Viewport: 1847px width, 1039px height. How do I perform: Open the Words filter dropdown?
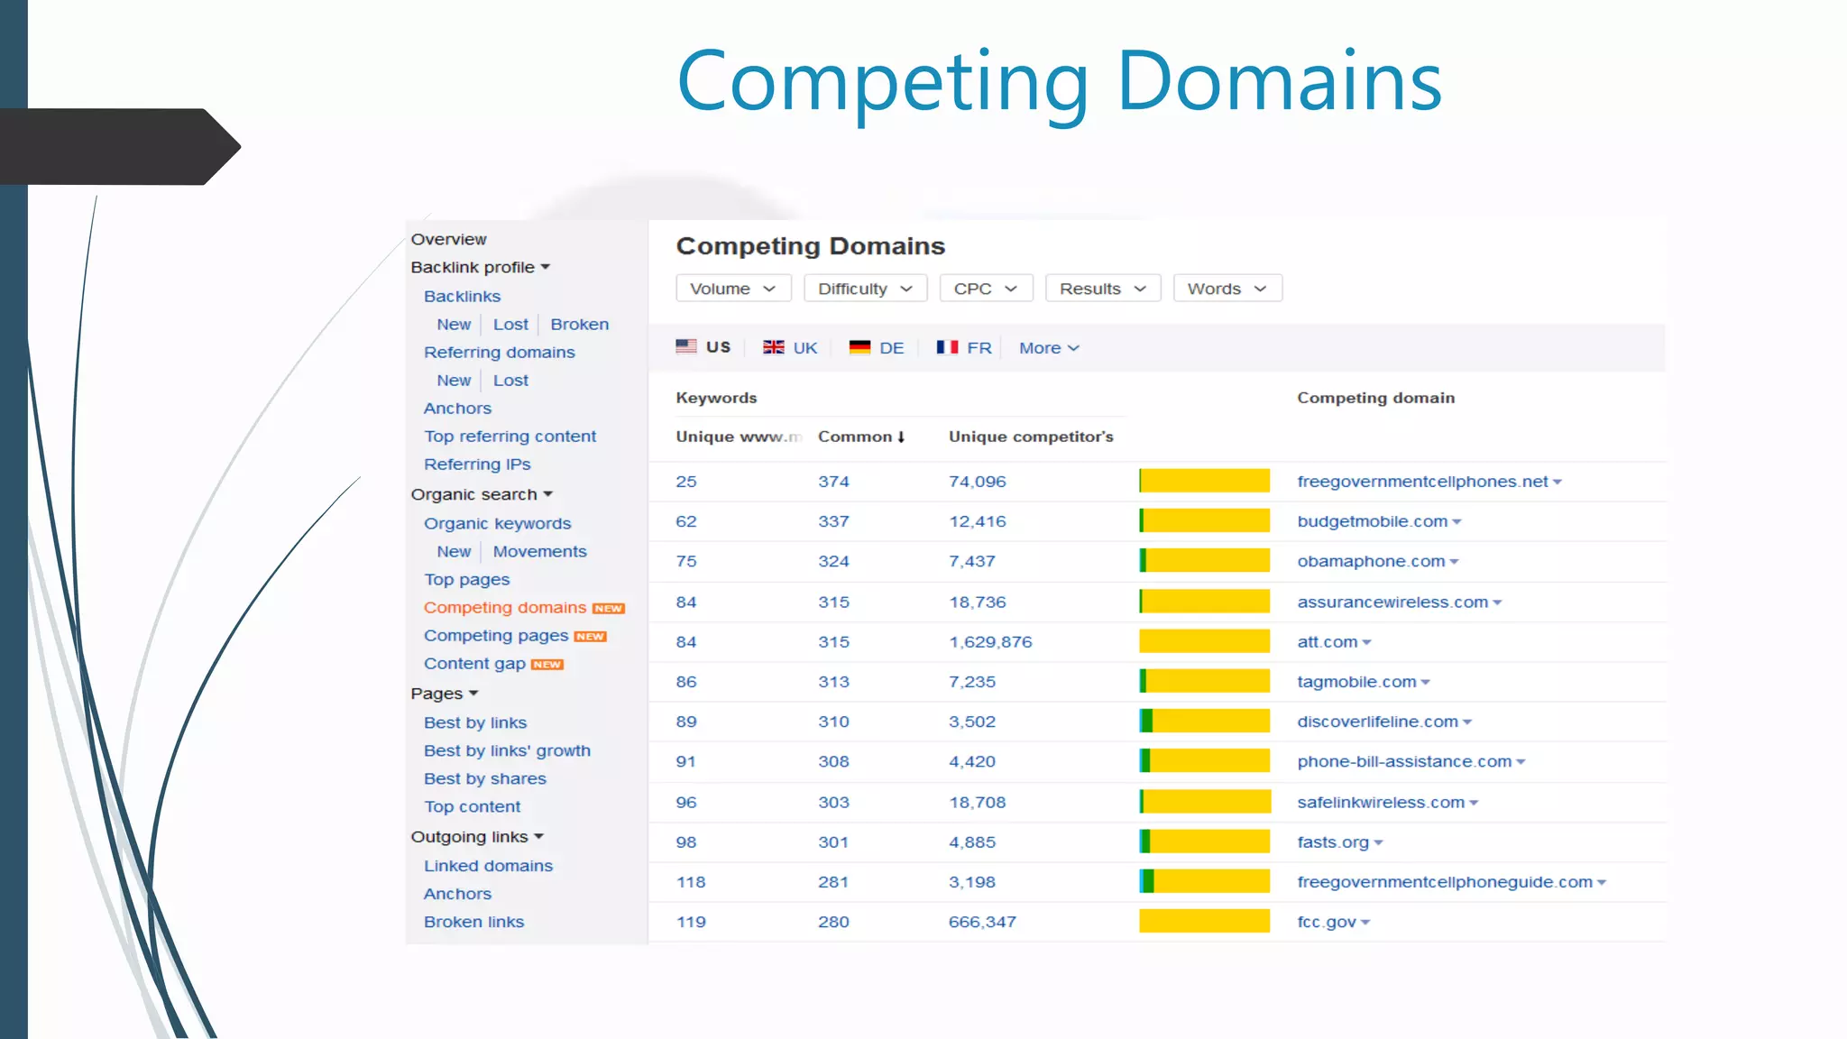[1227, 289]
